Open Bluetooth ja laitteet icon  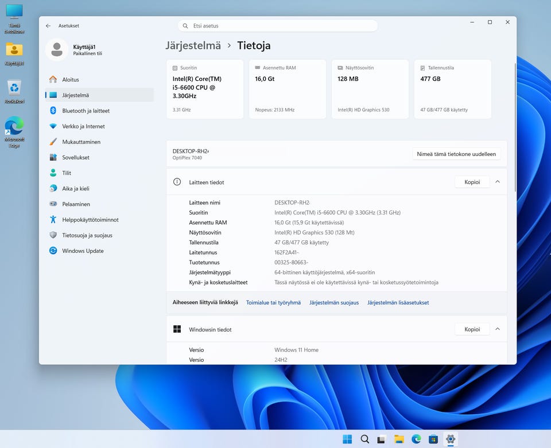pos(53,111)
